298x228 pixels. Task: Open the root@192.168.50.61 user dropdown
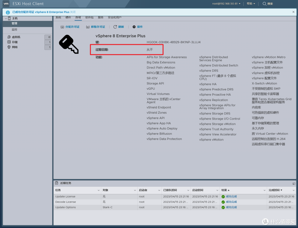226,4
